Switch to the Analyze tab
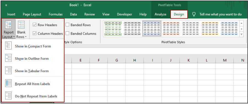Image resolution: width=248 pixels, height=104 pixels. pyautogui.click(x=160, y=14)
